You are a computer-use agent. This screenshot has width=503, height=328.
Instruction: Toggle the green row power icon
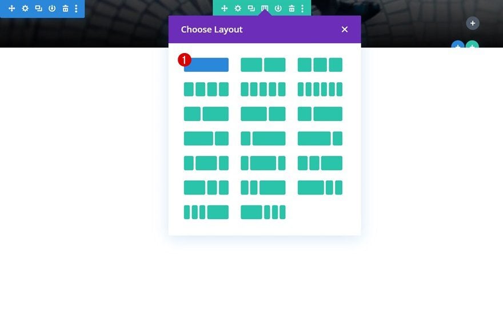coord(278,9)
